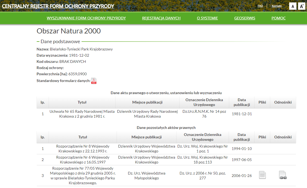
Task: Click the Centralny Rejestr Form Ochrony Przyrody title
Action: 58,6
